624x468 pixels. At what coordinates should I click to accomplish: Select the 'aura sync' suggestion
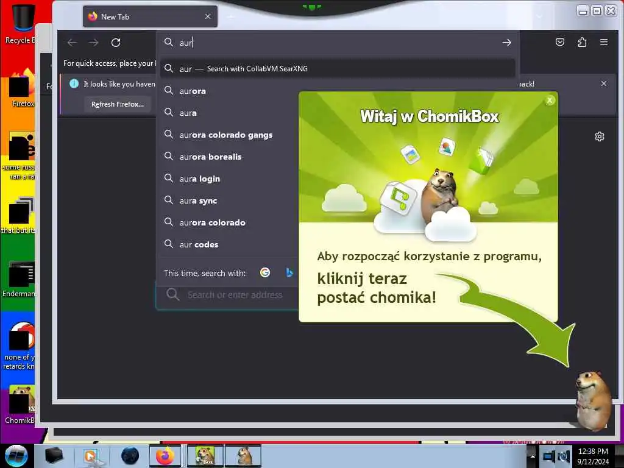198,200
